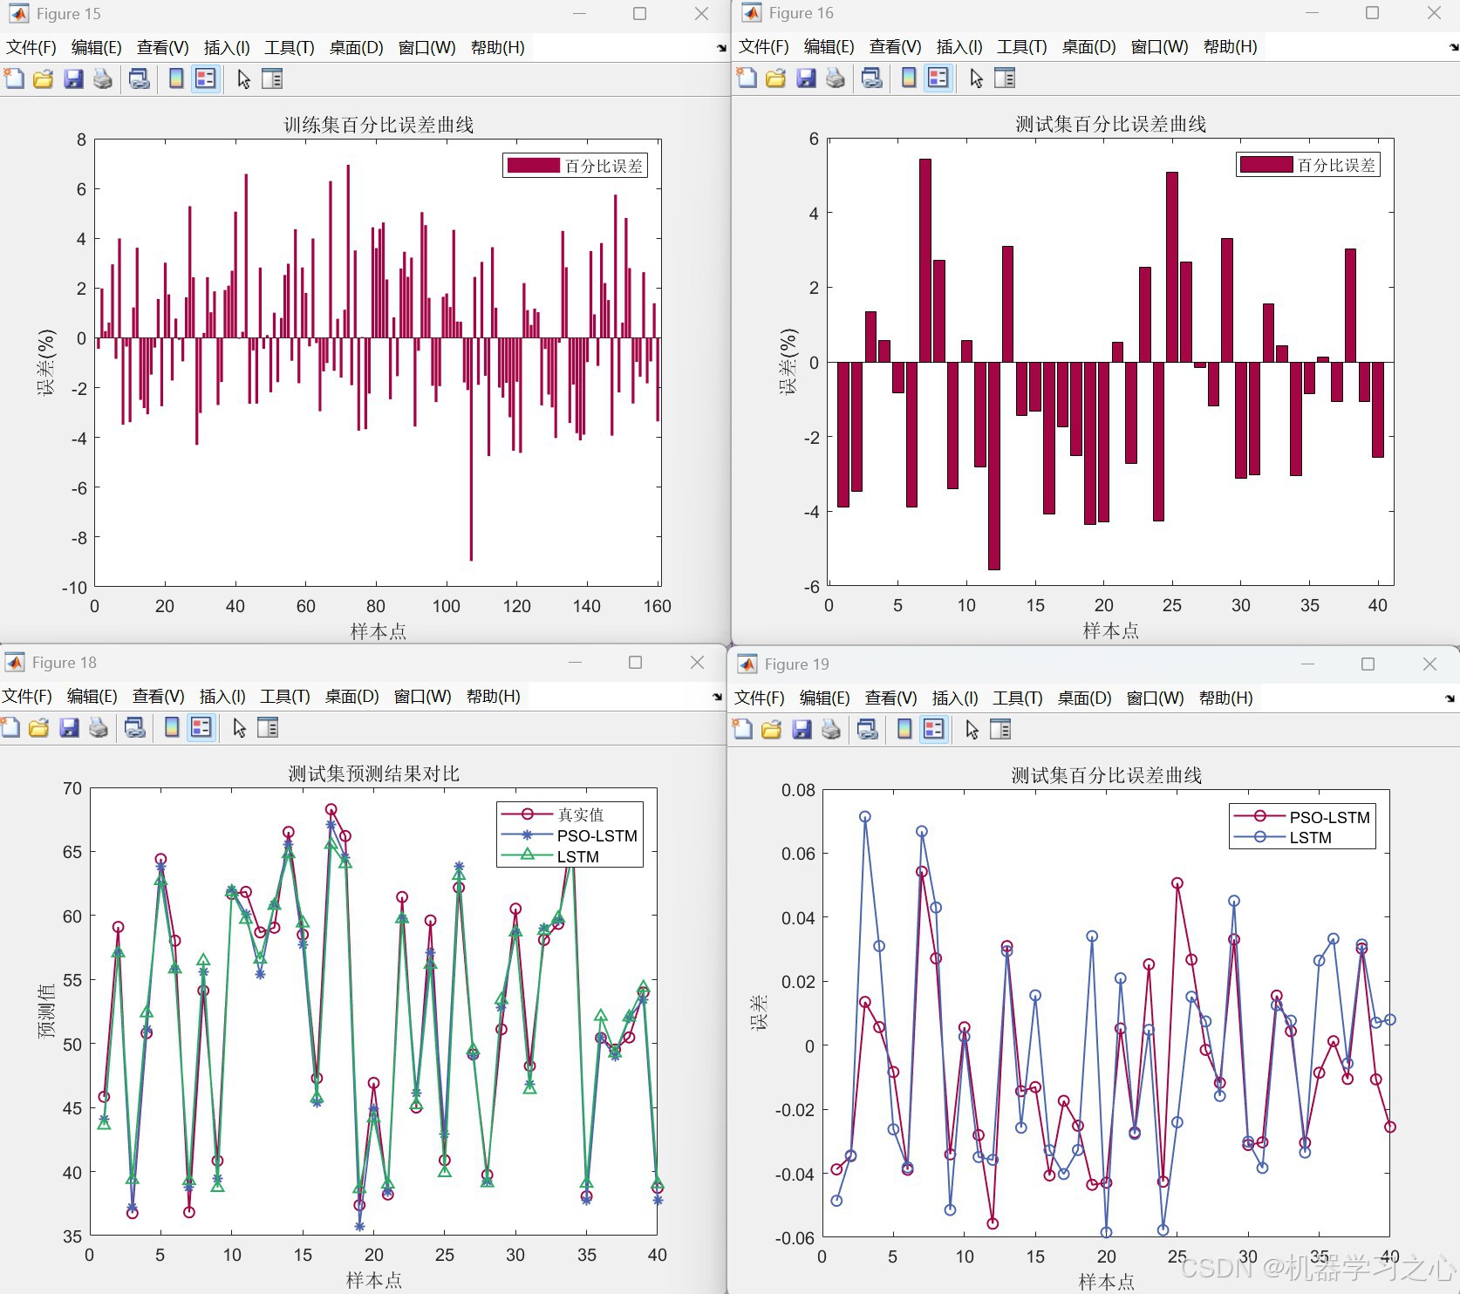The height and width of the screenshot is (1294, 1460).
Task: Toggle Insert Legend in Figure 16 toolbar
Action: (938, 78)
